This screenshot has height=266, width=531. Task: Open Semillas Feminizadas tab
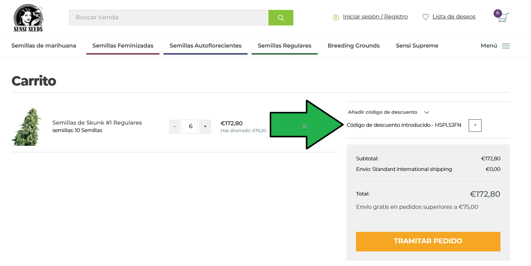(x=123, y=46)
